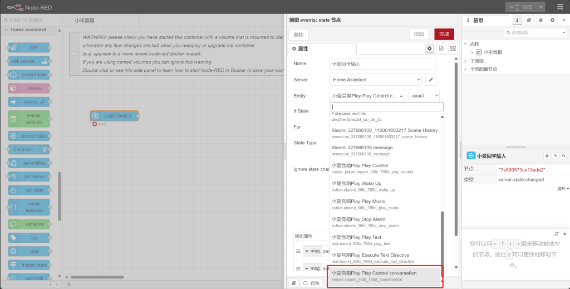The image size is (570, 289).
Task: Select the get entities palette node
Action: pyautogui.click(x=29, y=163)
